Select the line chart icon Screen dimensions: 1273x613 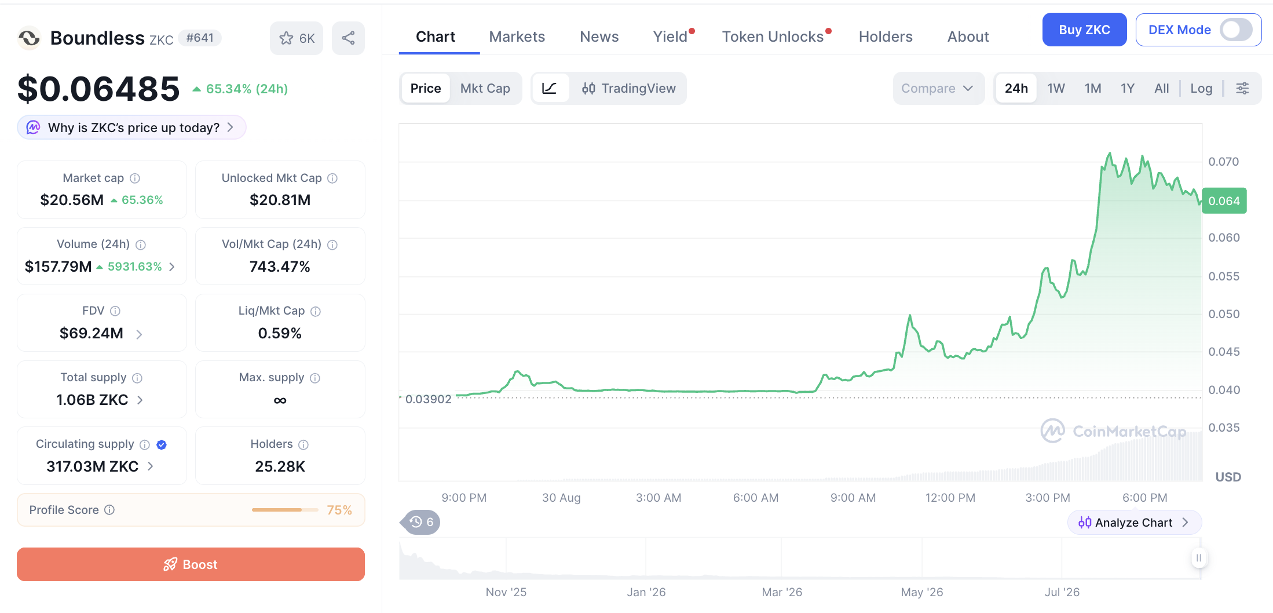pyautogui.click(x=550, y=88)
